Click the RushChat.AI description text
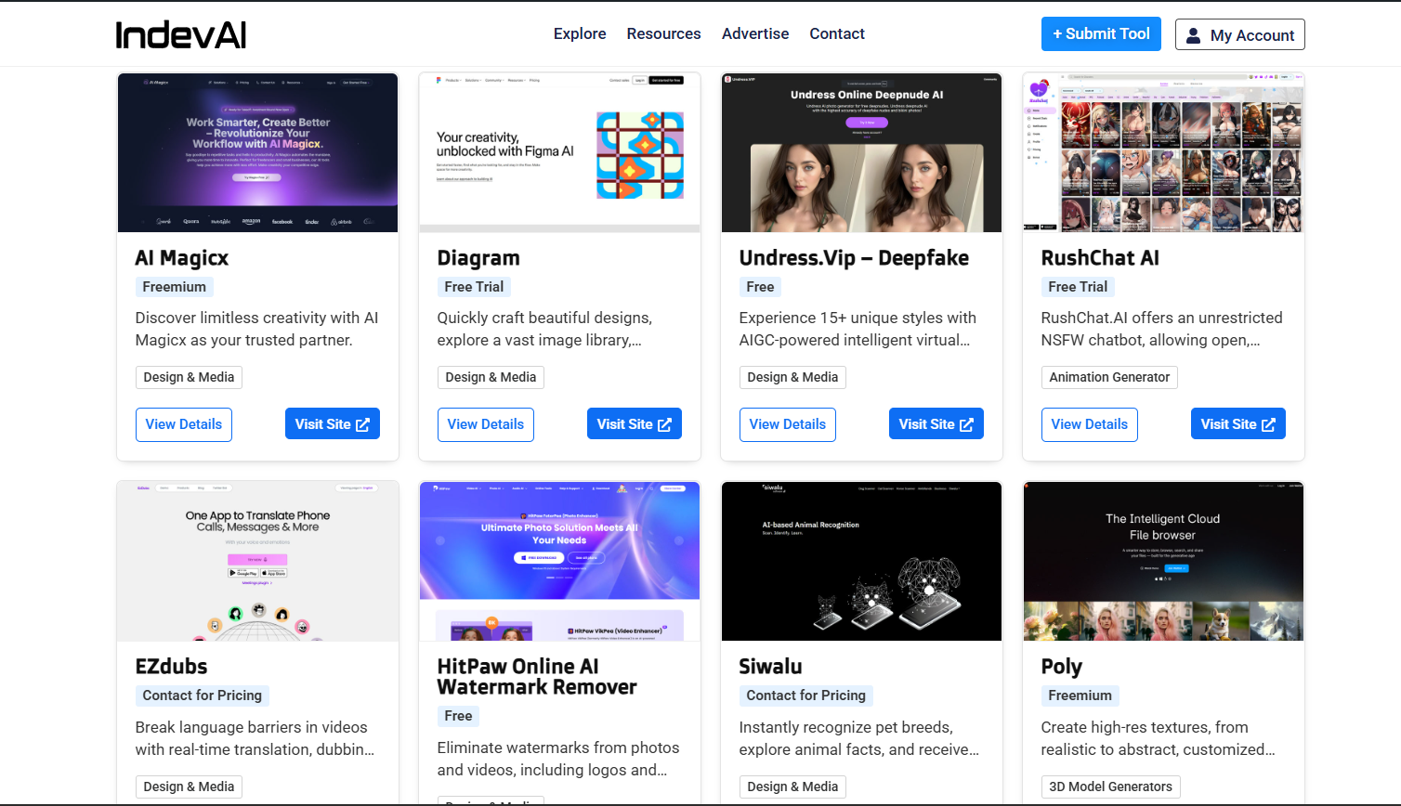The height and width of the screenshot is (806, 1401). [1162, 329]
